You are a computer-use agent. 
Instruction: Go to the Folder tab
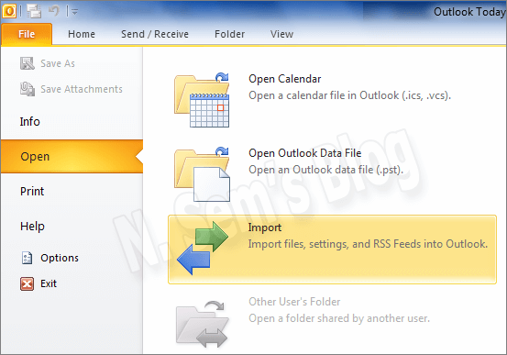point(229,34)
